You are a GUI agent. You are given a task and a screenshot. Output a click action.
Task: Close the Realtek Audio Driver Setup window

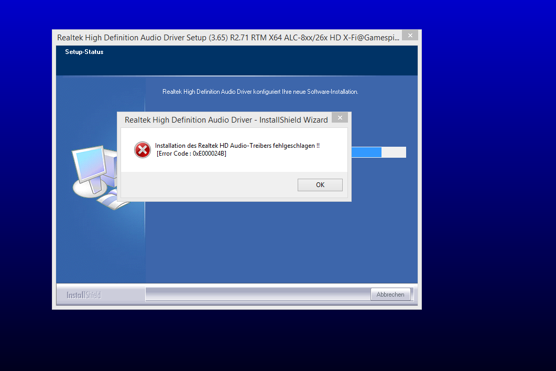[x=410, y=36]
